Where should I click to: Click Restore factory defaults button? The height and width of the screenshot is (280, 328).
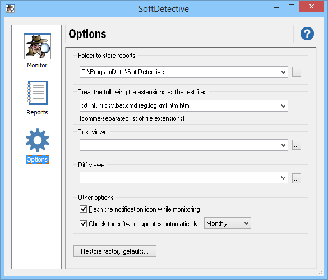114,251
